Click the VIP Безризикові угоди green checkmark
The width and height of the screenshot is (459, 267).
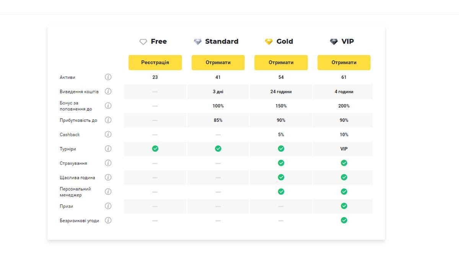pos(344,220)
